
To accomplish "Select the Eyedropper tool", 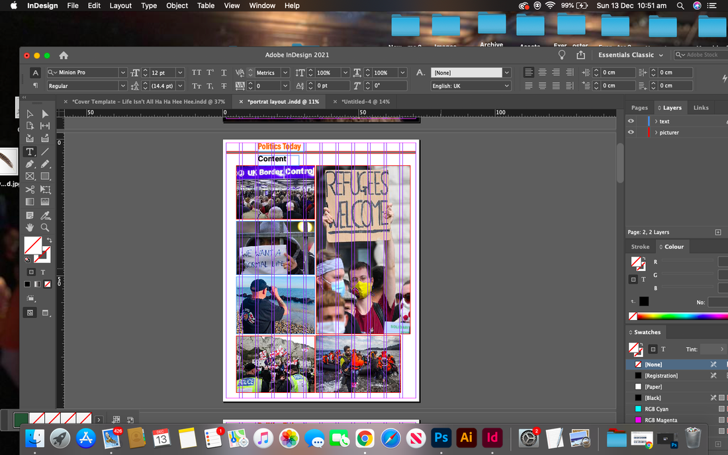I will (45, 215).
